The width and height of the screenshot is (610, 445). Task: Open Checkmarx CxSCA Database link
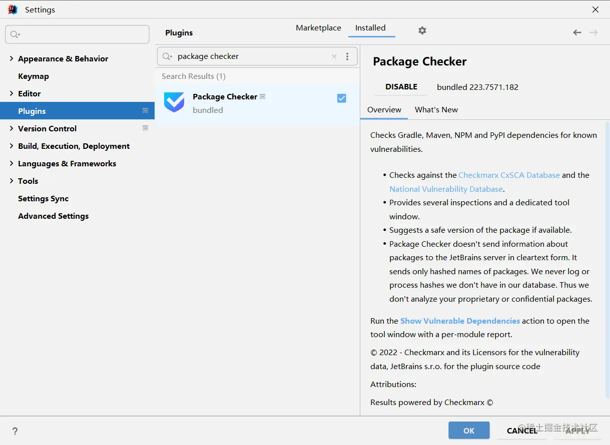pos(509,175)
